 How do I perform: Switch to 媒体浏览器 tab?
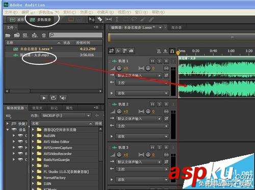(15, 108)
